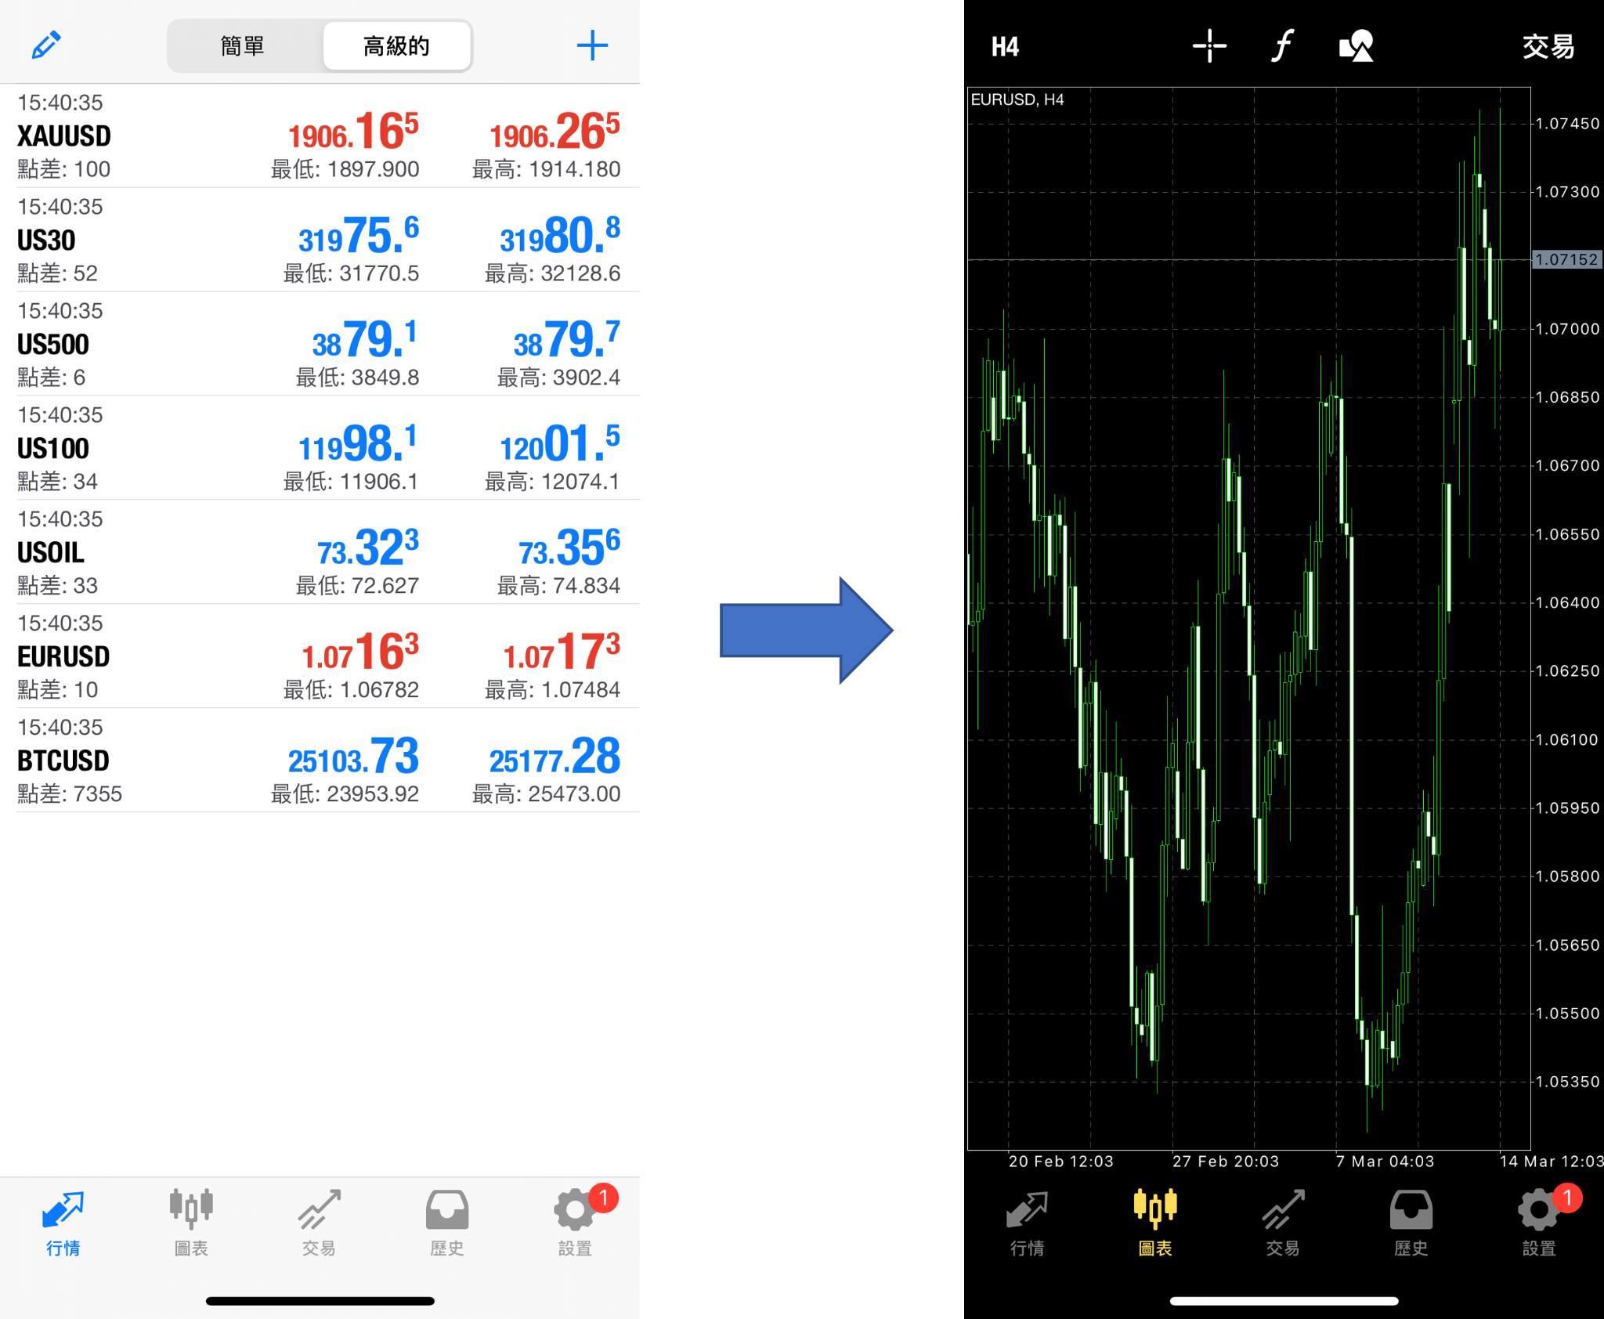Tap EURUSD low 最低: 1.06782
This screenshot has width=1604, height=1319.
click(x=351, y=689)
